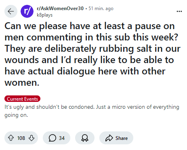
Task: Give an award via the ribbon icon
Action: point(85,138)
